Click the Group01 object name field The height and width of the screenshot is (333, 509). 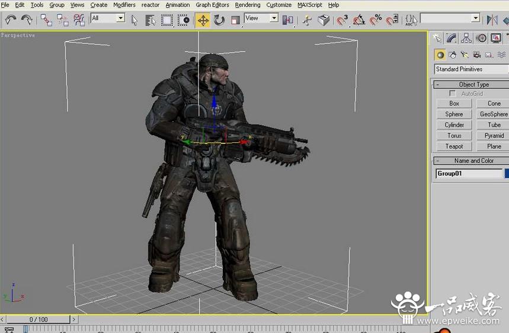(469, 174)
